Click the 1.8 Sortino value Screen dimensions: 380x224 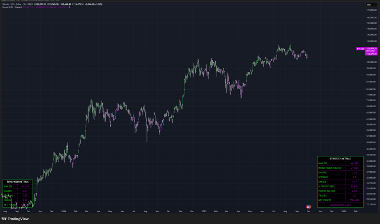[x=354, y=177]
